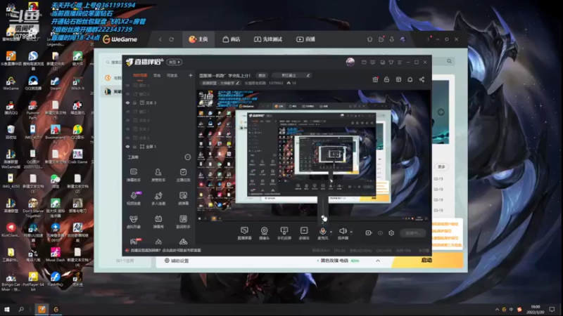The width and height of the screenshot is (563, 316).
Task: Open the 黑色玫瑰 电信 server dropdown
Action: [378, 261]
